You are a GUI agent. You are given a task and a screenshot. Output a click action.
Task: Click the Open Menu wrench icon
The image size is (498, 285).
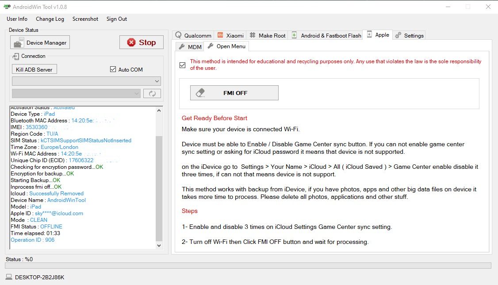[x=210, y=46]
